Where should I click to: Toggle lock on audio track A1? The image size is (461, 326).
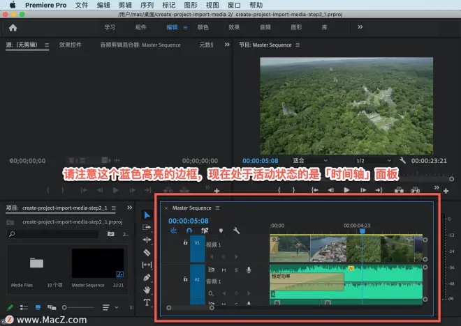(185, 279)
